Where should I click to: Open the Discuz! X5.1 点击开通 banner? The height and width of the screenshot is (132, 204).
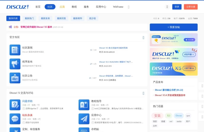click(174, 55)
